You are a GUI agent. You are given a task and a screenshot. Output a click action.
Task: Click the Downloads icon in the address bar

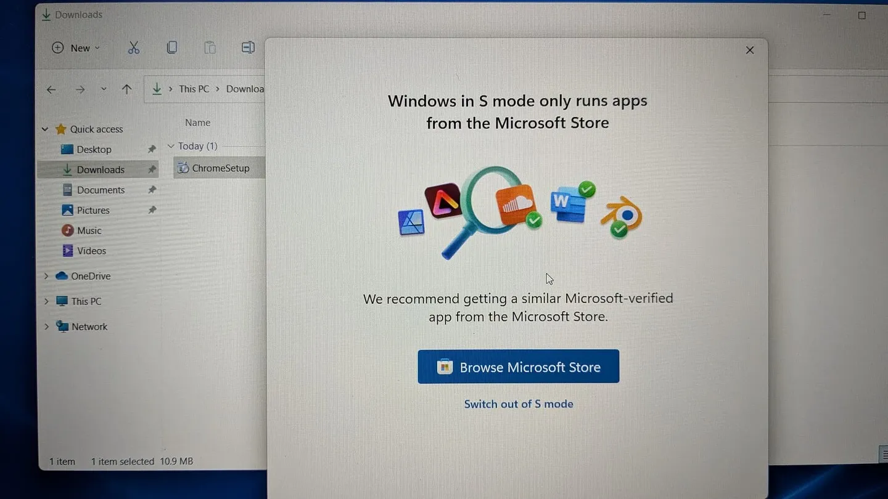coord(157,89)
